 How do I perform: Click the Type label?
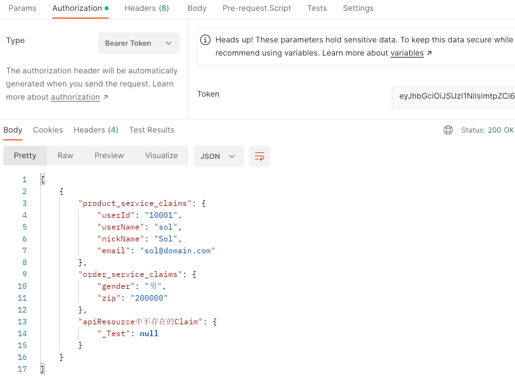15,40
